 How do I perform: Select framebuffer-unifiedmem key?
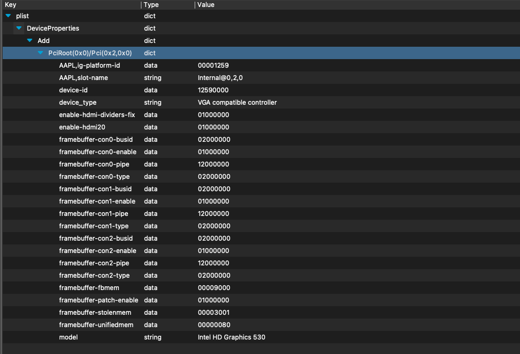tap(96, 325)
